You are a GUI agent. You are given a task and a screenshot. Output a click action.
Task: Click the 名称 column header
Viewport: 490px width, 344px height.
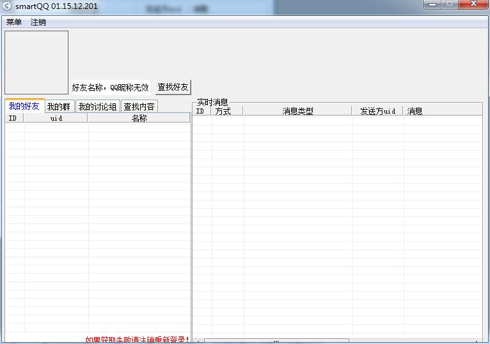(139, 118)
